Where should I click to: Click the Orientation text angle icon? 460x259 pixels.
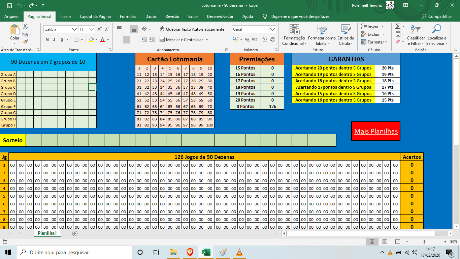pyautogui.click(x=144, y=29)
